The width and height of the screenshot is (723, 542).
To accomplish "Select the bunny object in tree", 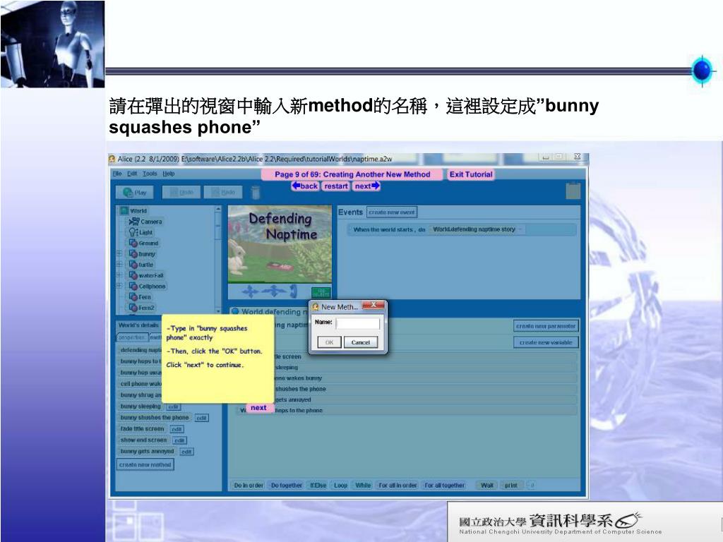I will (x=143, y=254).
